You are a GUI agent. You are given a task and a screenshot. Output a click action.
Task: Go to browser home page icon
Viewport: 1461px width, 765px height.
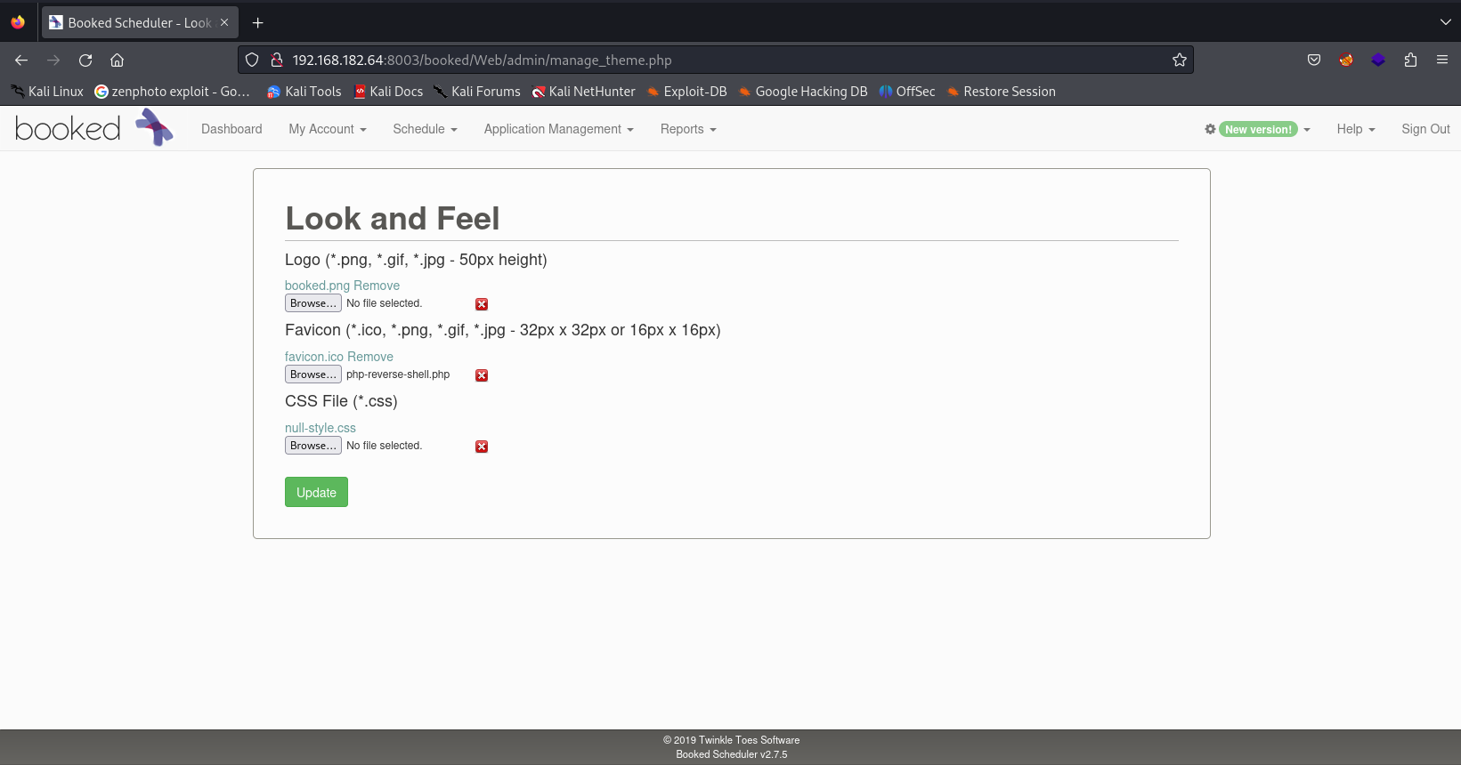click(117, 60)
